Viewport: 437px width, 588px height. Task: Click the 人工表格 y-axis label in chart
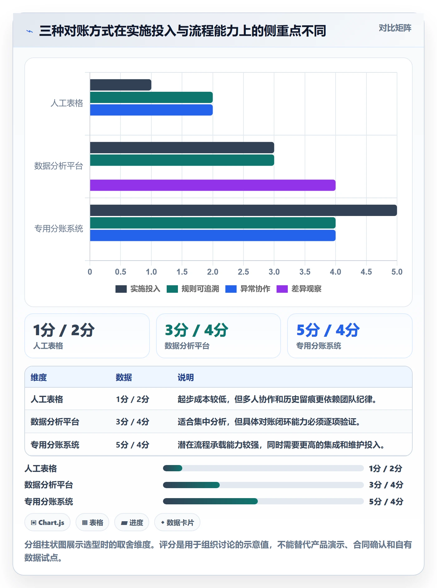[67, 103]
